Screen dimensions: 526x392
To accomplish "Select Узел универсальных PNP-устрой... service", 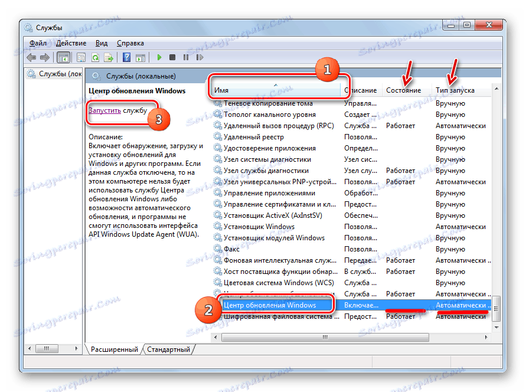I will (280, 182).
